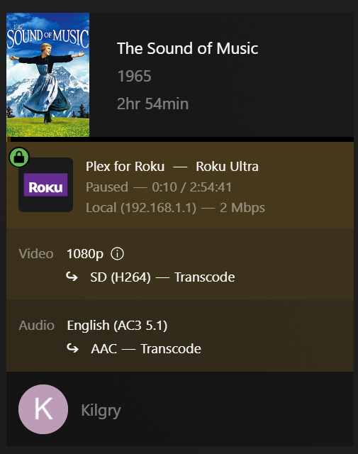
Task: Click the SD (H264) Transcode line
Action: [162, 277]
